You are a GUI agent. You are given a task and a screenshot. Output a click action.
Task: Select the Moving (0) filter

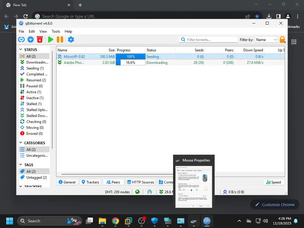pyautogui.click(x=34, y=128)
